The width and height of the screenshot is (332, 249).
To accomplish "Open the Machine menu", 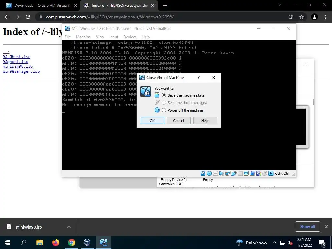I will point(83,37).
